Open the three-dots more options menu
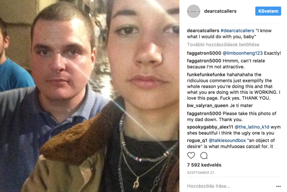Screen dimensions: 287x192 [x=278, y=186]
